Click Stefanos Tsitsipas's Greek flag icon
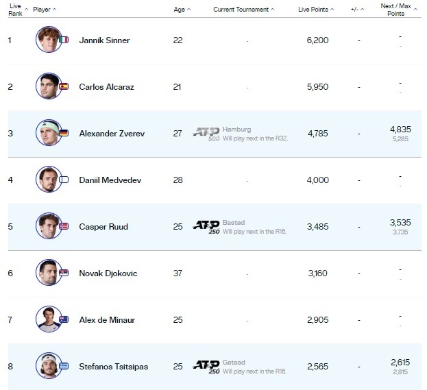The image size is (427, 390). tap(64, 367)
